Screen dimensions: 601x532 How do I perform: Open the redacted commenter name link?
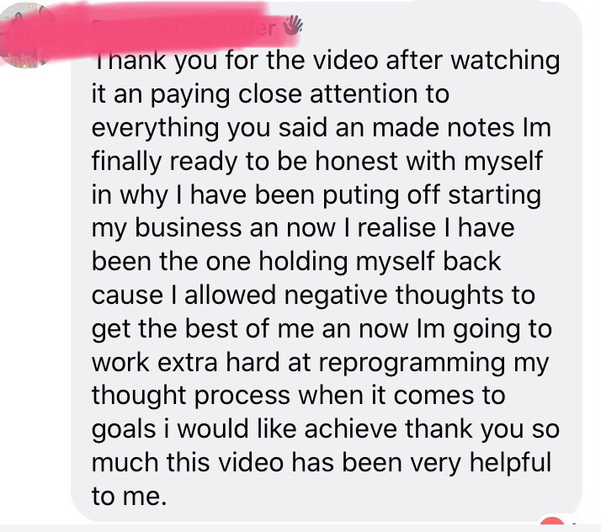click(x=183, y=28)
